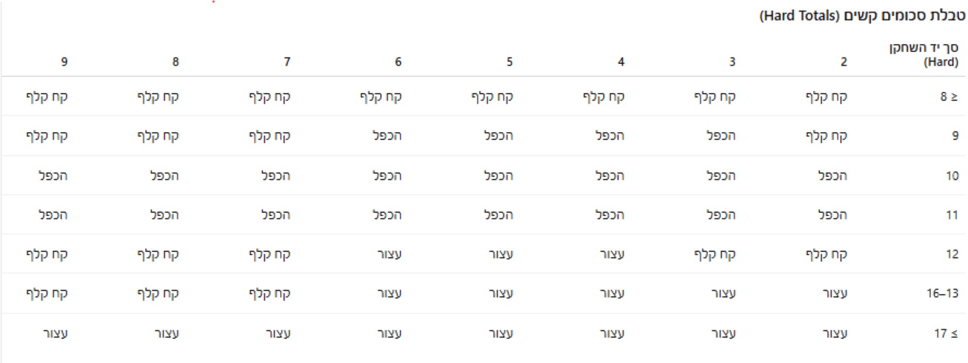Select the 'עצור' cell for hard 12 versus 4
Image resolution: width=968 pixels, height=363 pixels.
coord(612,254)
